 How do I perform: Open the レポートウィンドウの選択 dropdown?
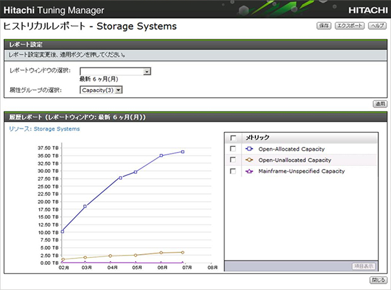[147, 71]
